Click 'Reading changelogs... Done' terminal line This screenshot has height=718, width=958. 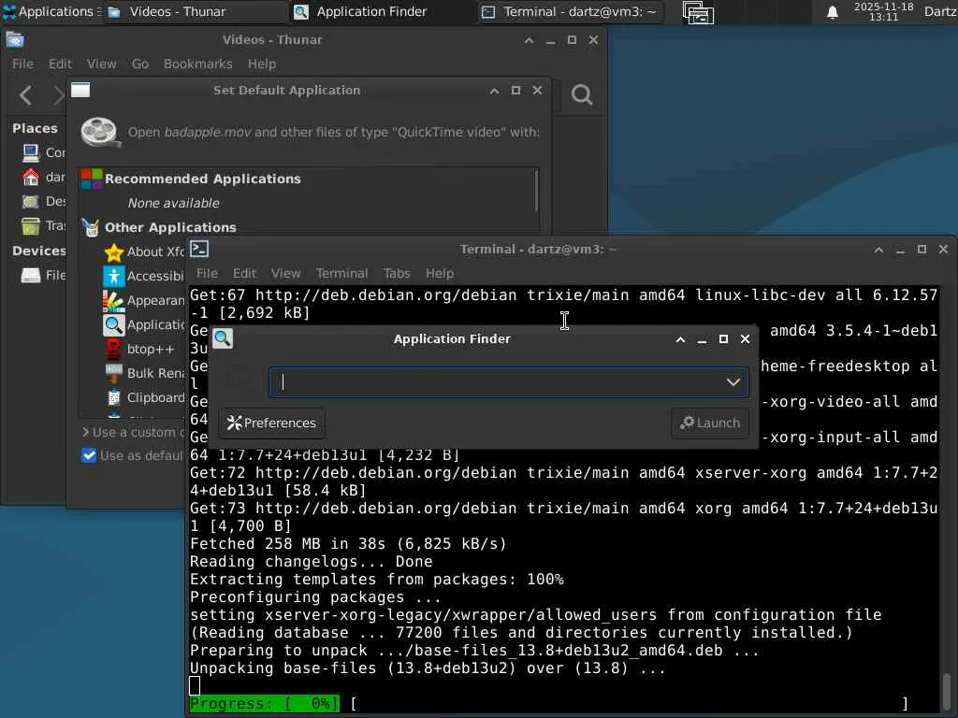311,562
